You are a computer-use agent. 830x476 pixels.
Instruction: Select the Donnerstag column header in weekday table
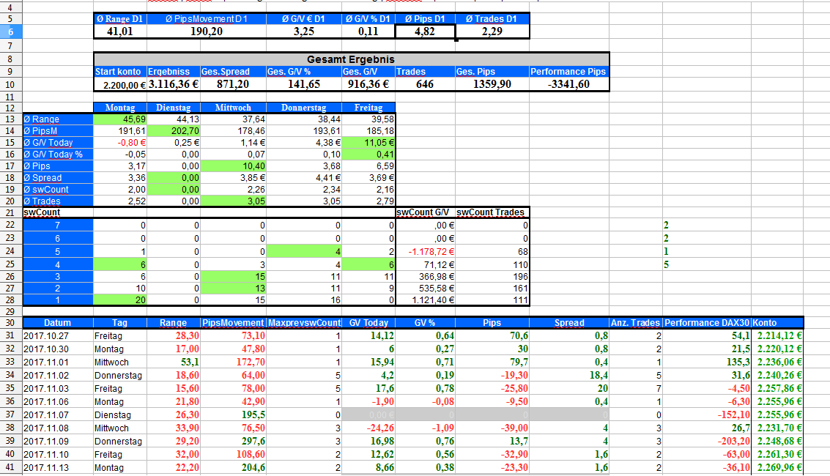coord(303,108)
